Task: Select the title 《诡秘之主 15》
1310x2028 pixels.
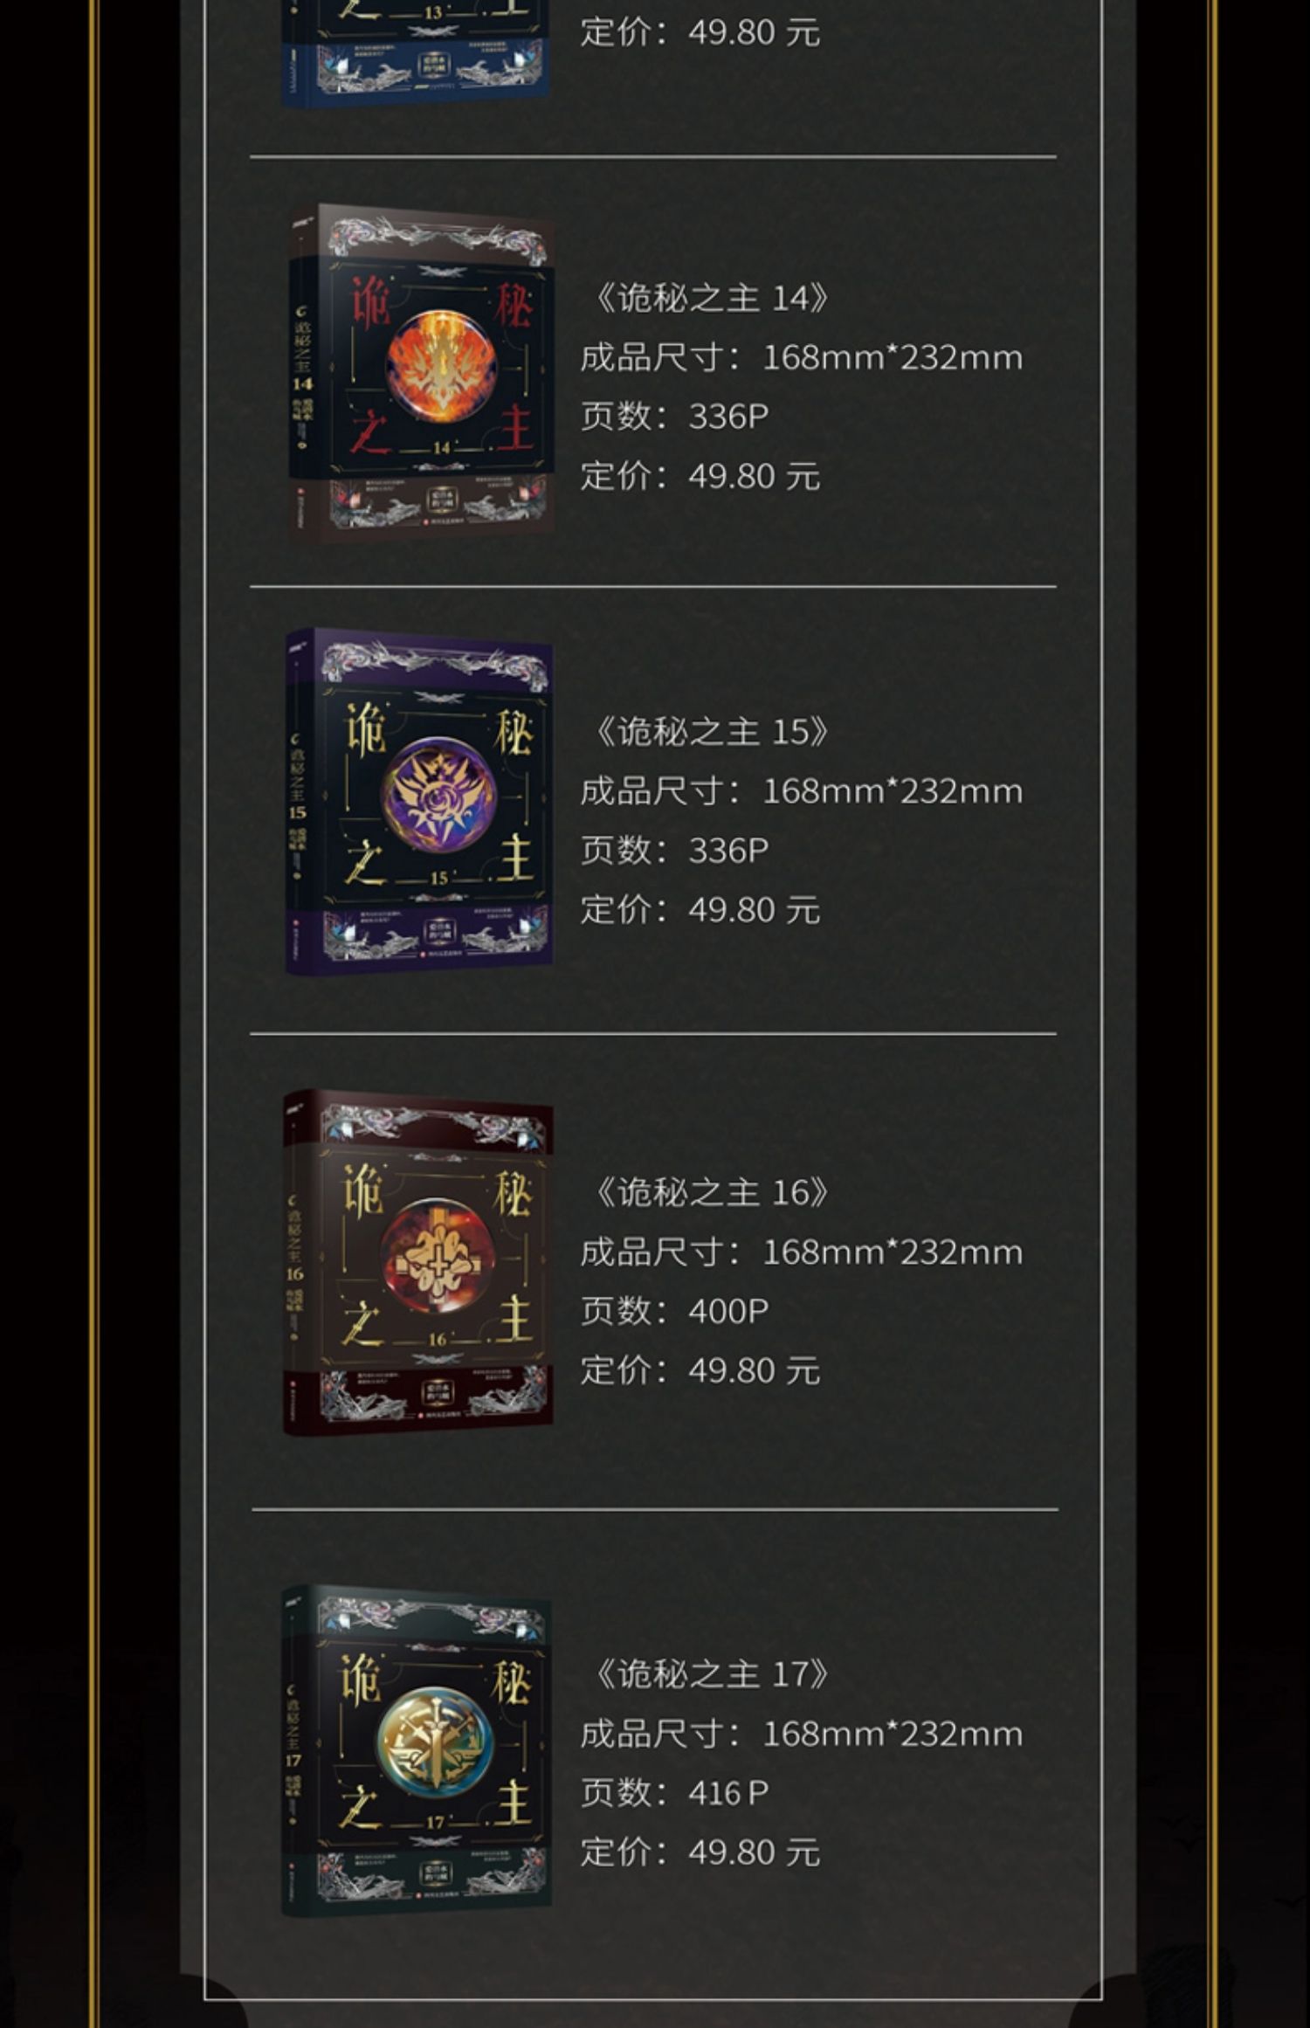Action: 709,732
